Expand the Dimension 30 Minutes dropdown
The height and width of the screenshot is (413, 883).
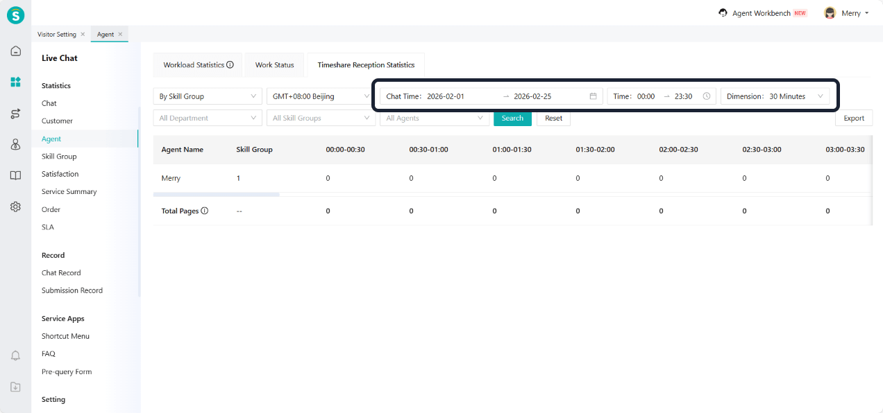775,96
